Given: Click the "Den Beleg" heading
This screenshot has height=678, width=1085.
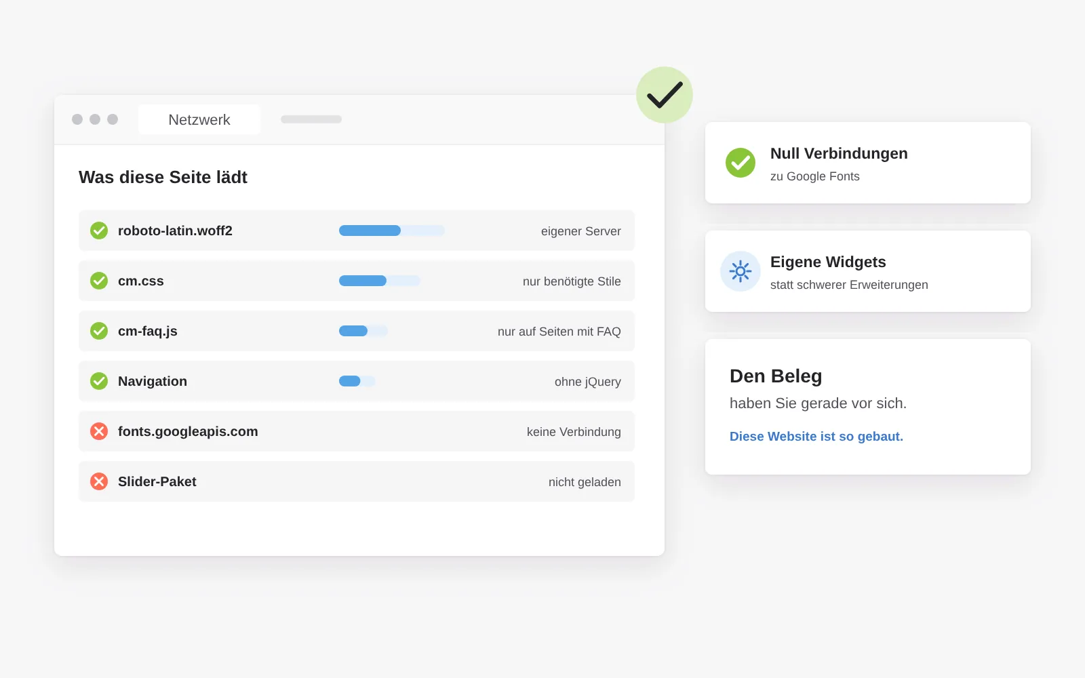Looking at the screenshot, I should (776, 376).
